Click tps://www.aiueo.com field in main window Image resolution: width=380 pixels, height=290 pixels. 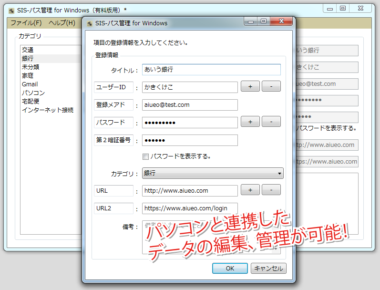pyautogui.click(x=327, y=162)
